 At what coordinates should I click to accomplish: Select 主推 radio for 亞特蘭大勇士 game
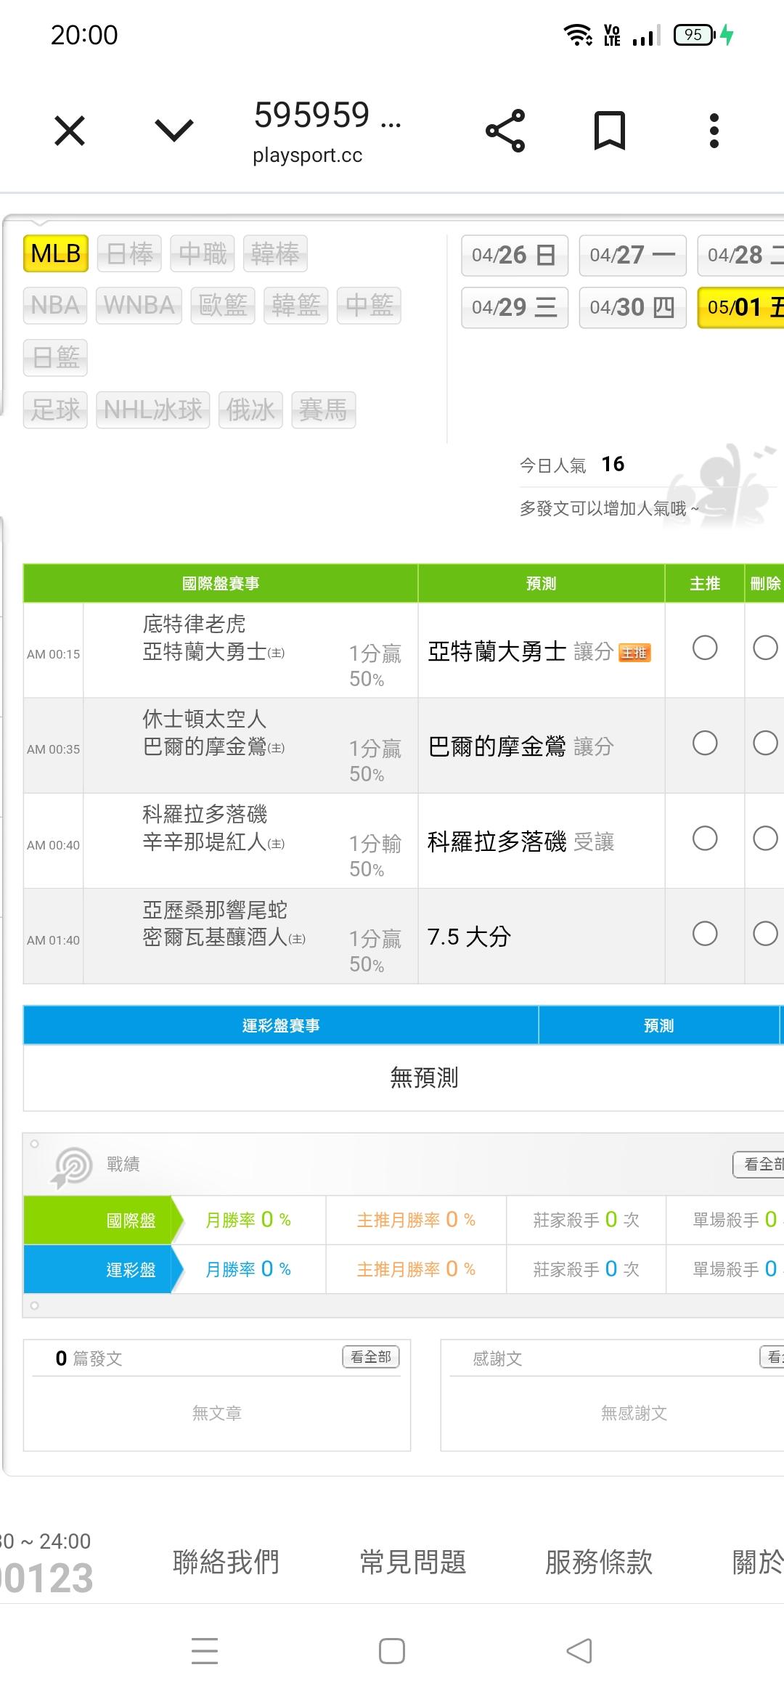(x=705, y=648)
